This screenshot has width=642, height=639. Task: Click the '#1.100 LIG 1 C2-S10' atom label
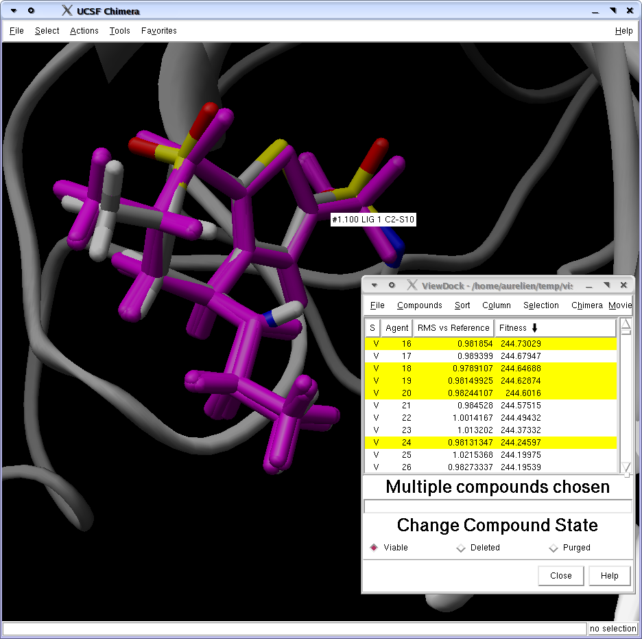tap(373, 220)
